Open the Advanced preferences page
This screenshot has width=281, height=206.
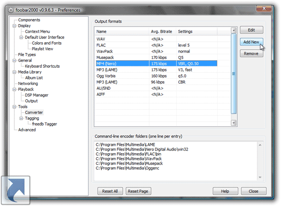pyautogui.click(x=27, y=130)
